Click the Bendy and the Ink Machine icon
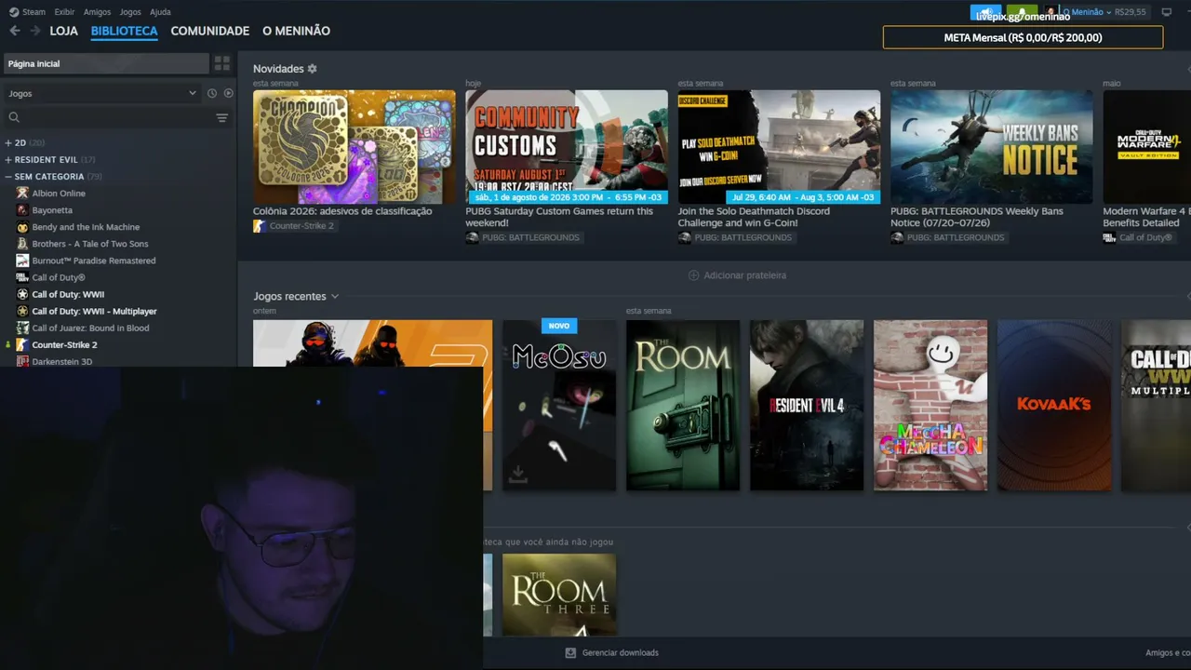1191x670 pixels. [23, 227]
